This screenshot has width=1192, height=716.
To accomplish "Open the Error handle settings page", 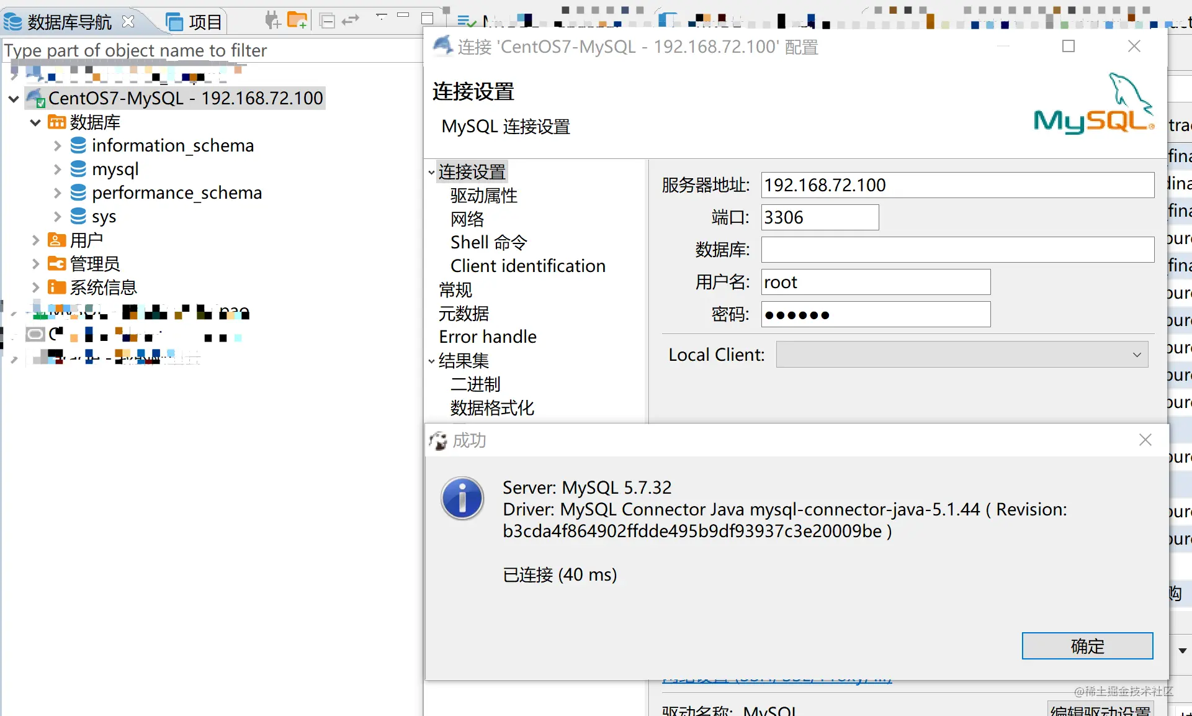I will 488,337.
